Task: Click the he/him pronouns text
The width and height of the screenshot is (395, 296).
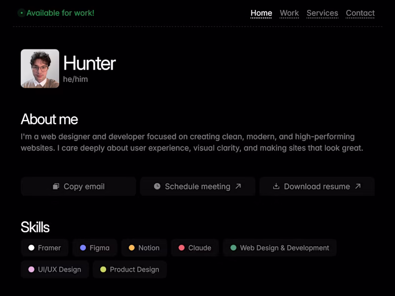Action: [x=76, y=79]
